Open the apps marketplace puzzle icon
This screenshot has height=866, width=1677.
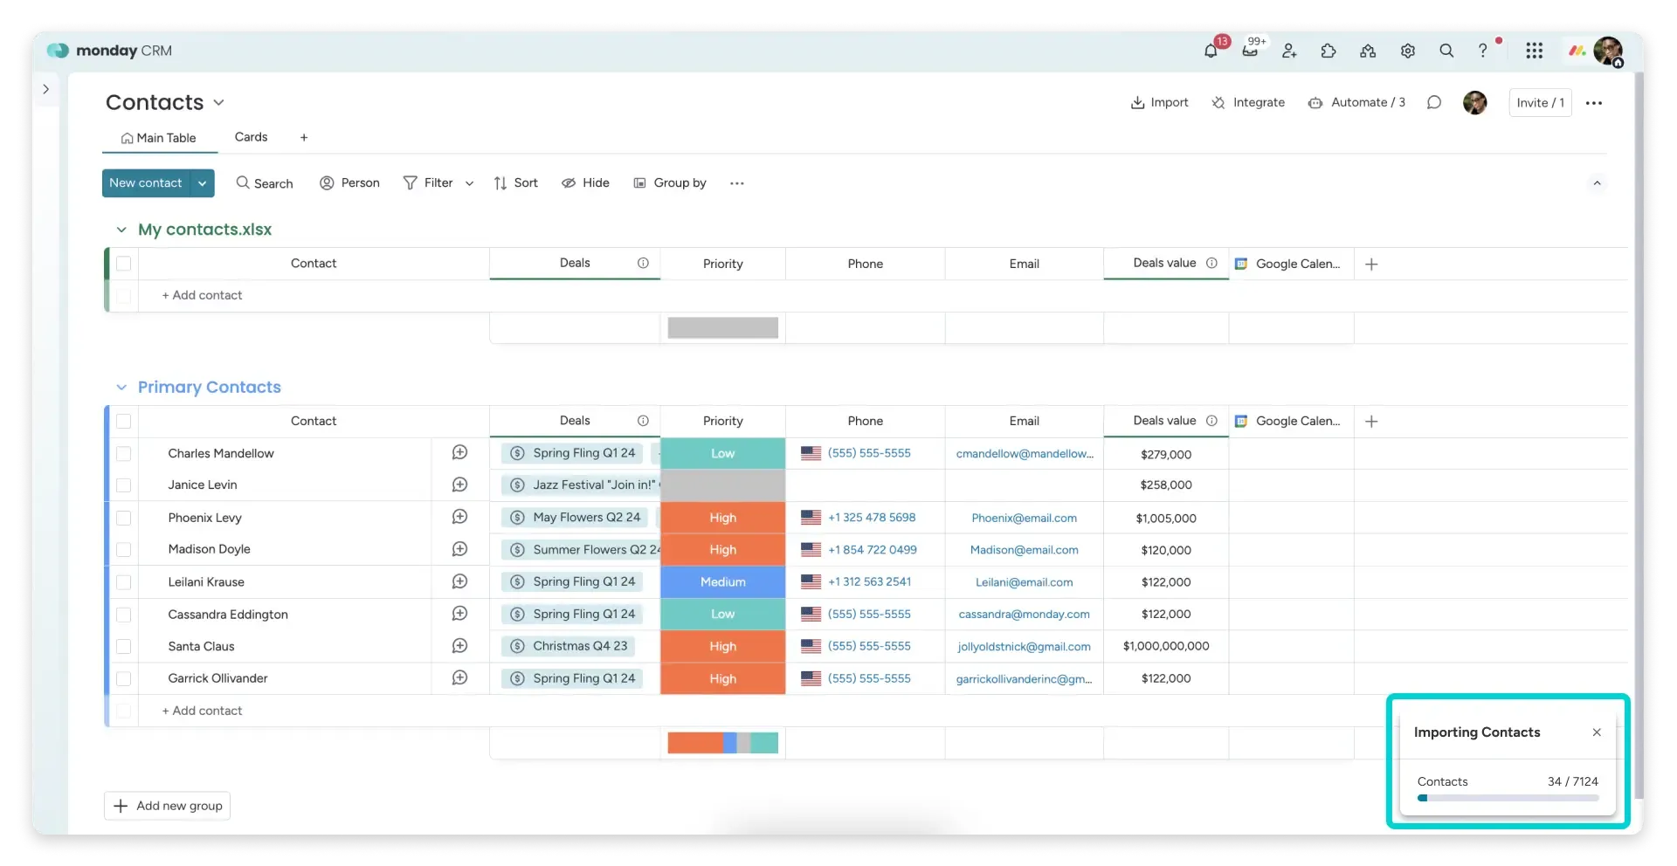click(1328, 51)
